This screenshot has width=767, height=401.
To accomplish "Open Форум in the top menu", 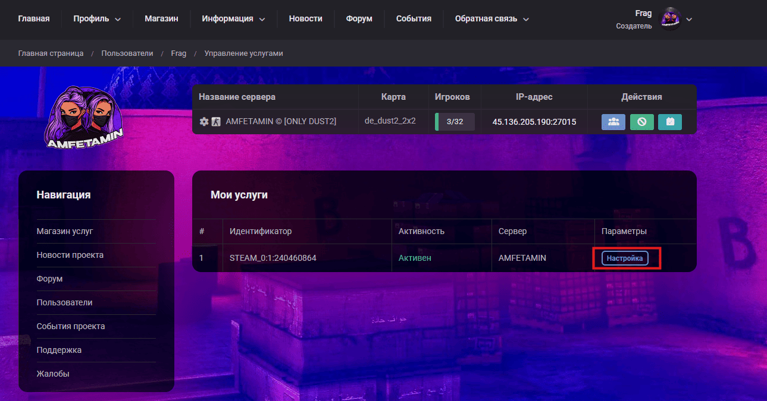I will (359, 18).
